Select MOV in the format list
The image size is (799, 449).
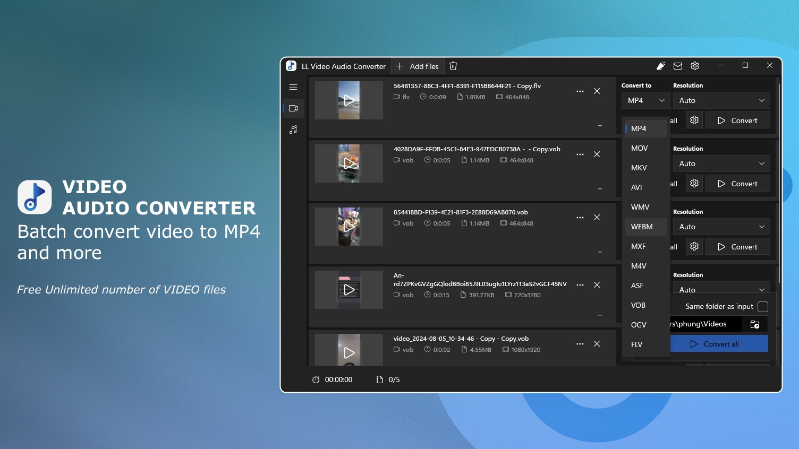(x=646, y=148)
